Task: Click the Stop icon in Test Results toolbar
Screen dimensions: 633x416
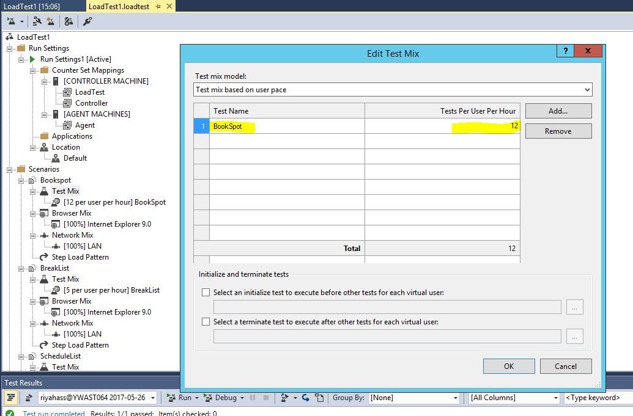Action: 266,398
